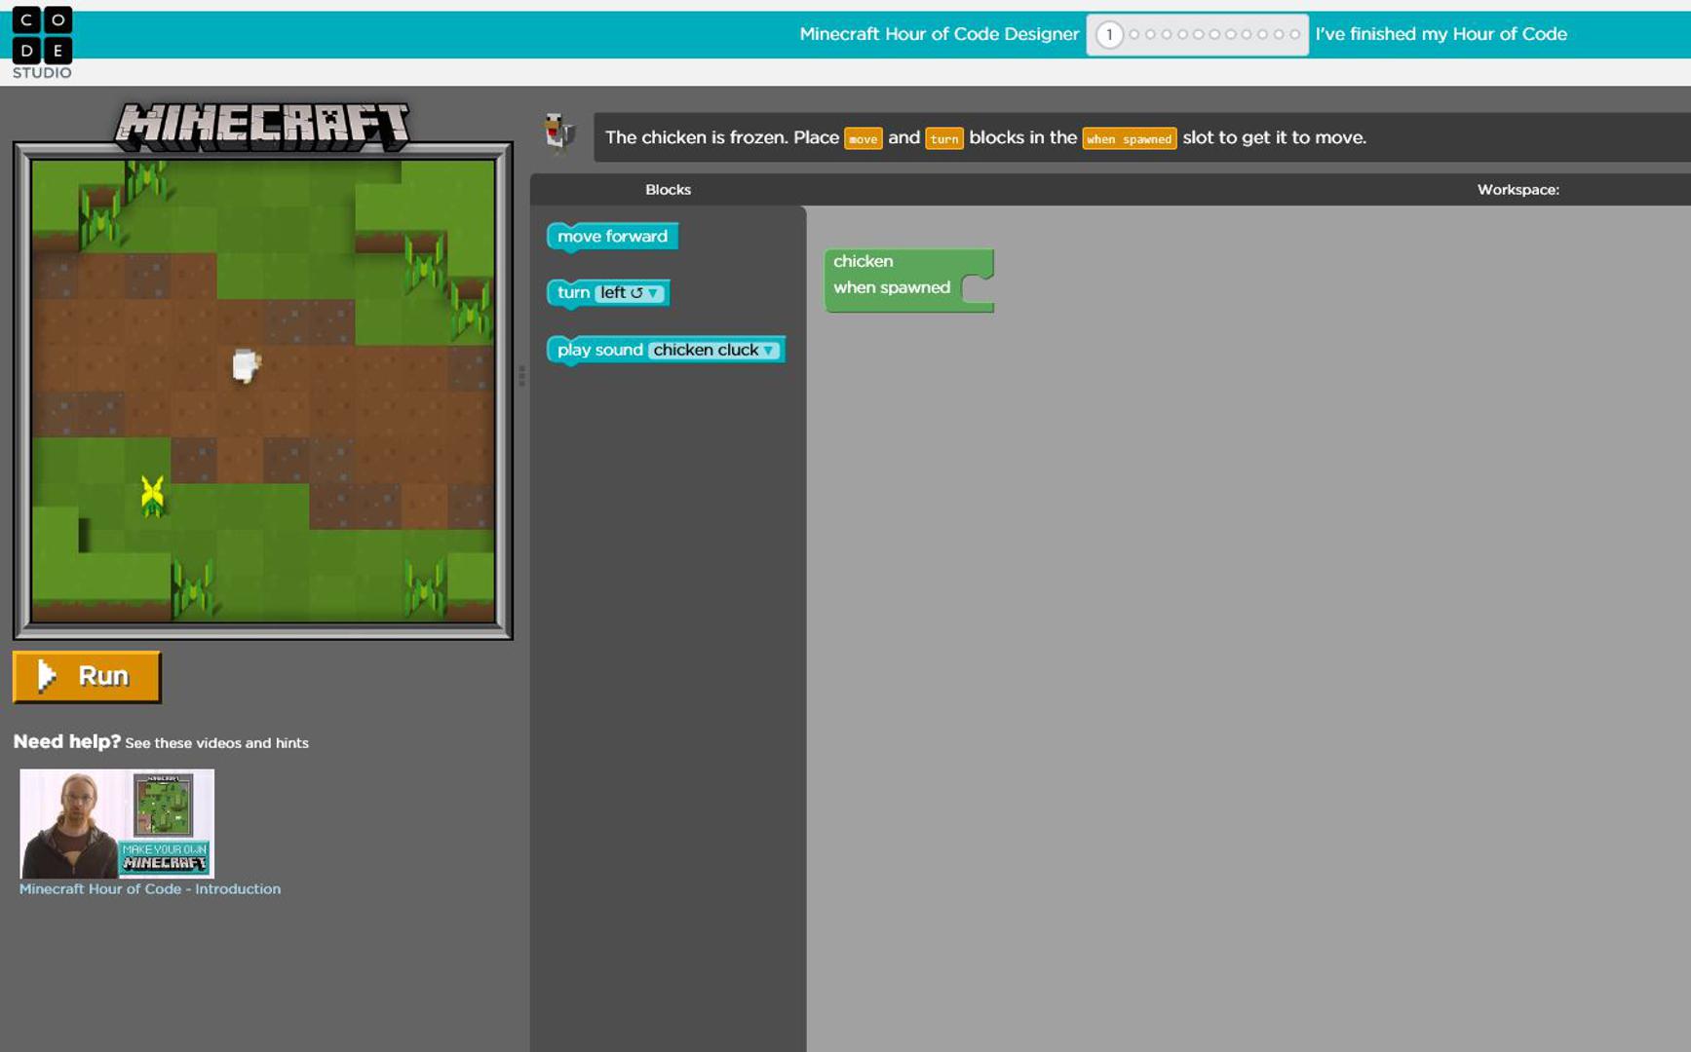Click 'I've finished my Hour of Code'
Viewport: 1691px width, 1052px height.
(x=1441, y=34)
